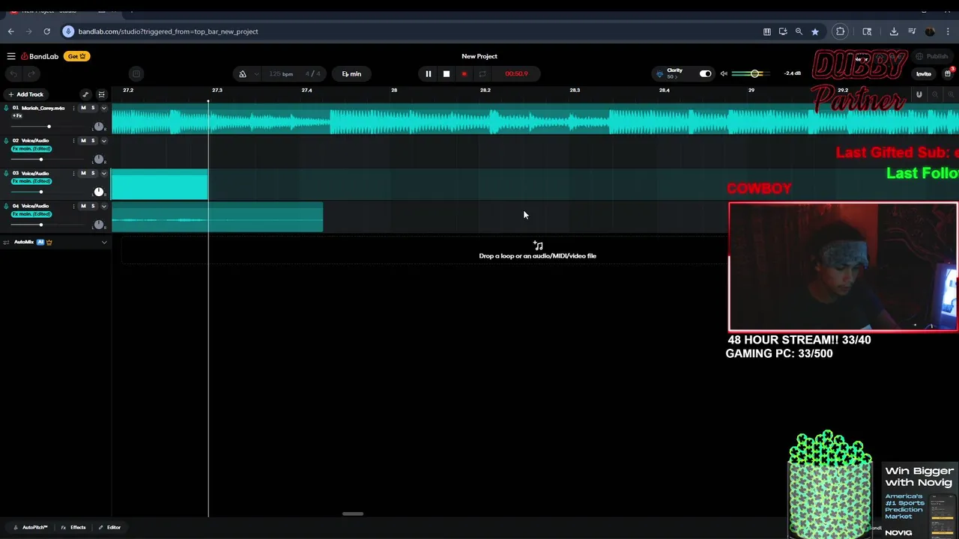Viewport: 959px width, 539px height.
Task: Open the AutoPitch tab at bottom
Action: (x=31, y=527)
